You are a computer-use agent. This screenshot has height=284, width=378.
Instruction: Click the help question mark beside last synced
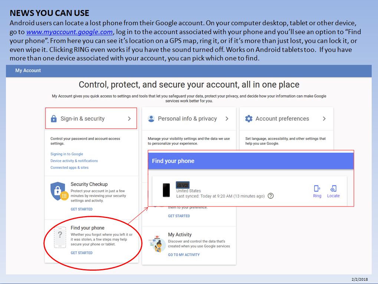coord(271,196)
